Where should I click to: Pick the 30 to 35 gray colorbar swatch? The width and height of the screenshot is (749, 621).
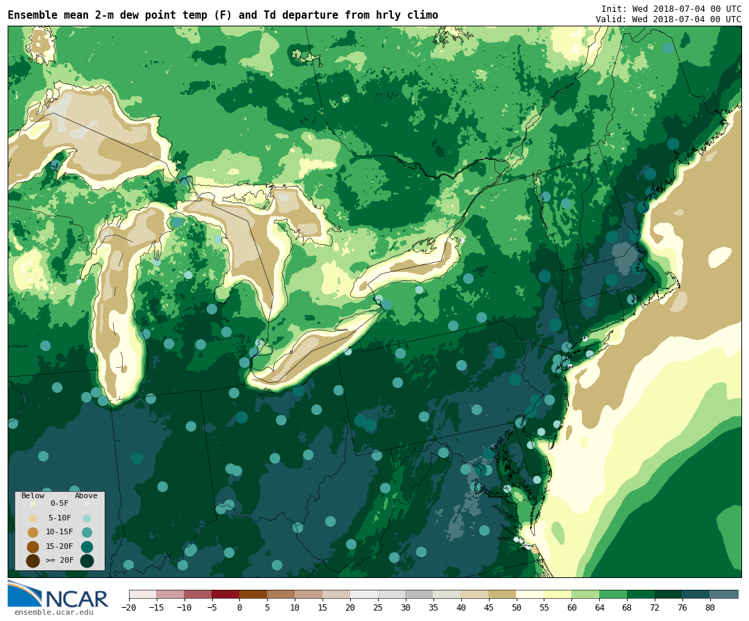[420, 594]
